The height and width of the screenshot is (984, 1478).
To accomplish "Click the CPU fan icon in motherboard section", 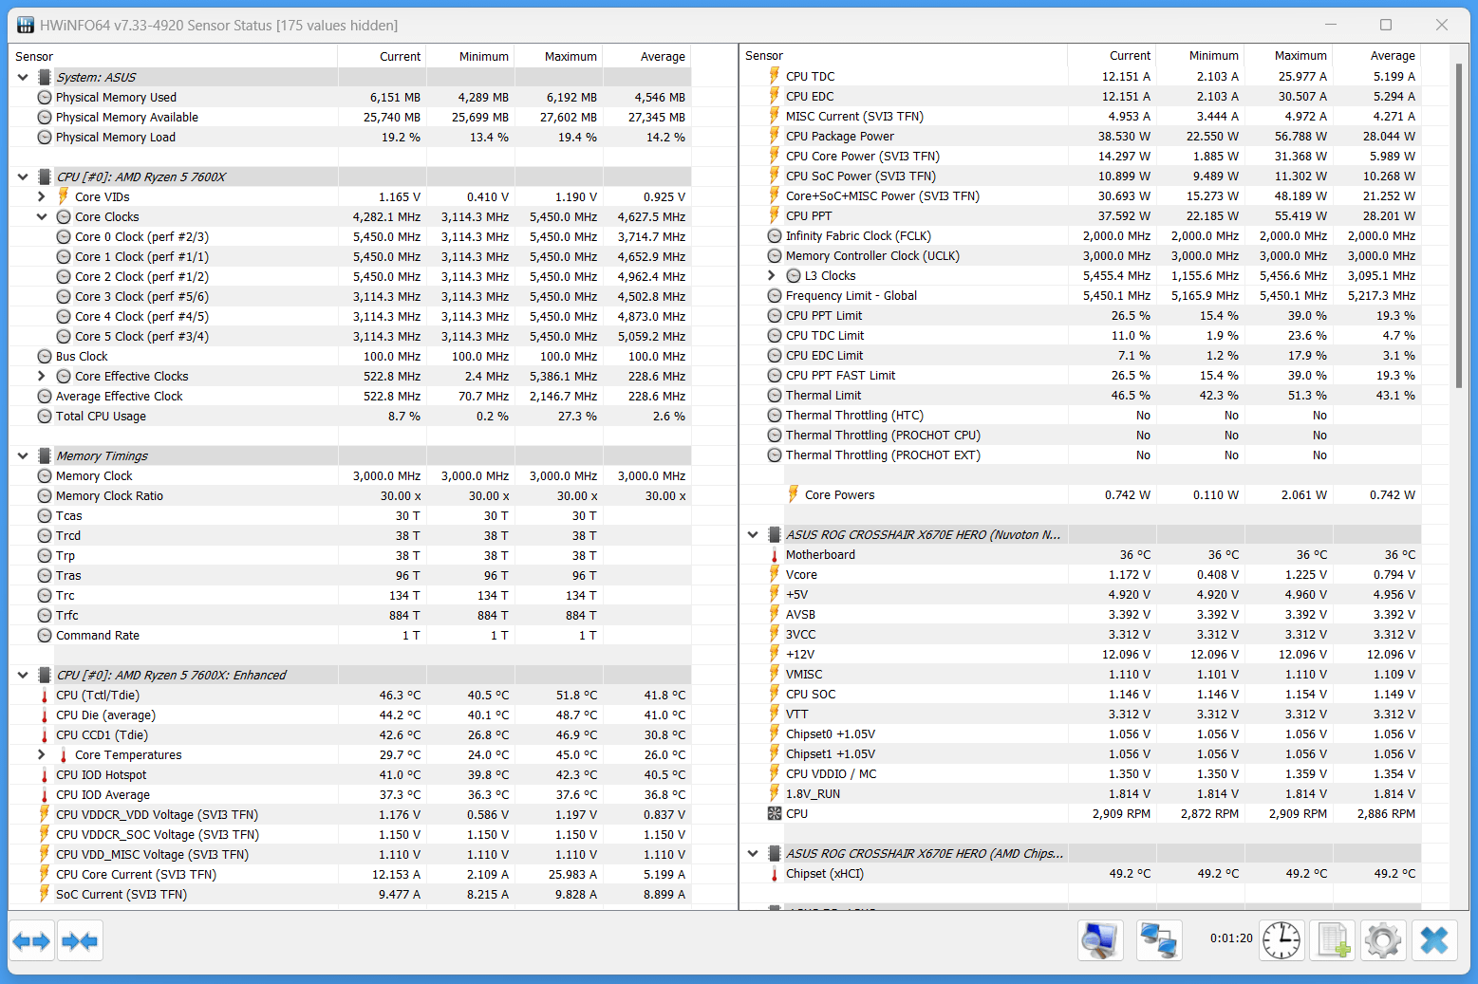I will [775, 814].
